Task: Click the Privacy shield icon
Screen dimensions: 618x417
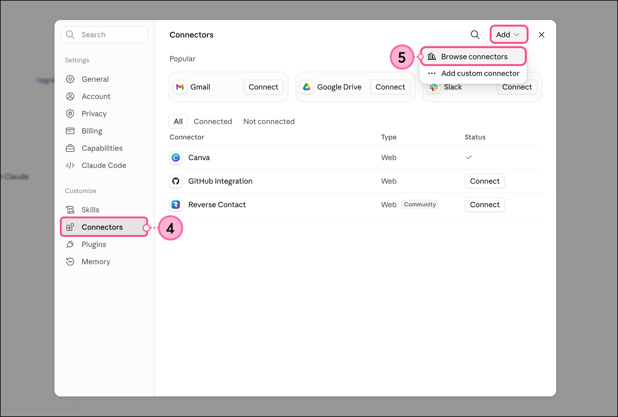Action: 70,114
